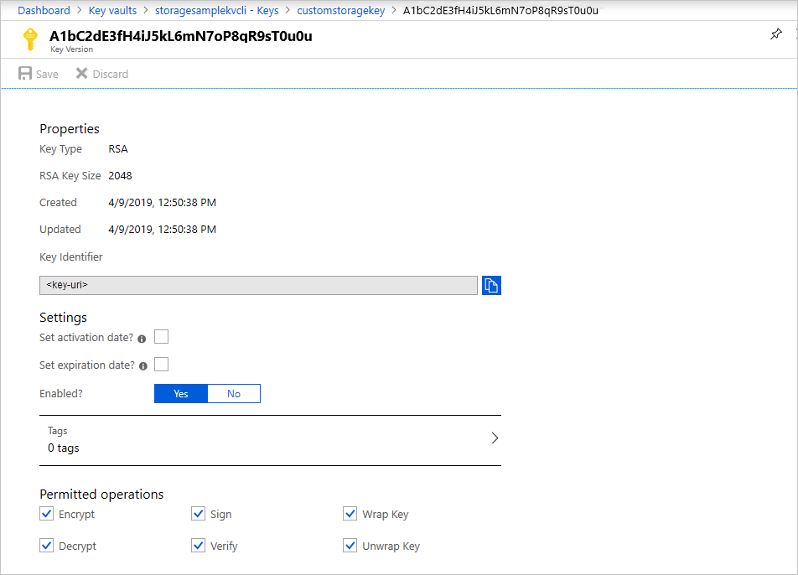Click the yellow key icon beside the title
Image resolution: width=798 pixels, height=575 pixels.
coord(32,39)
